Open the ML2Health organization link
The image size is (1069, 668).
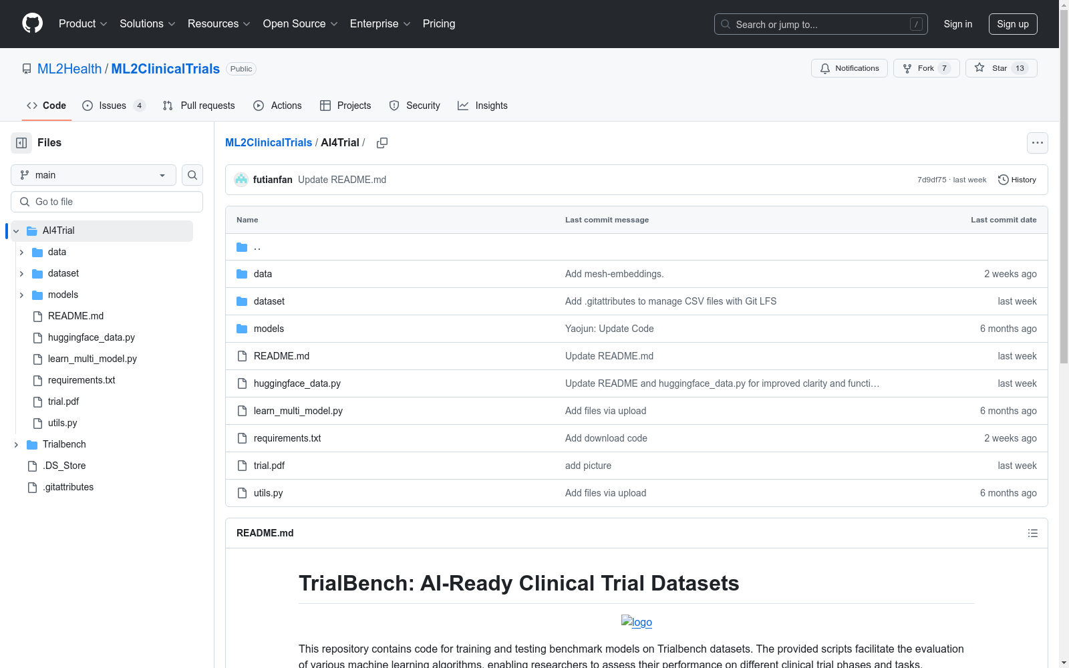pyautogui.click(x=69, y=69)
